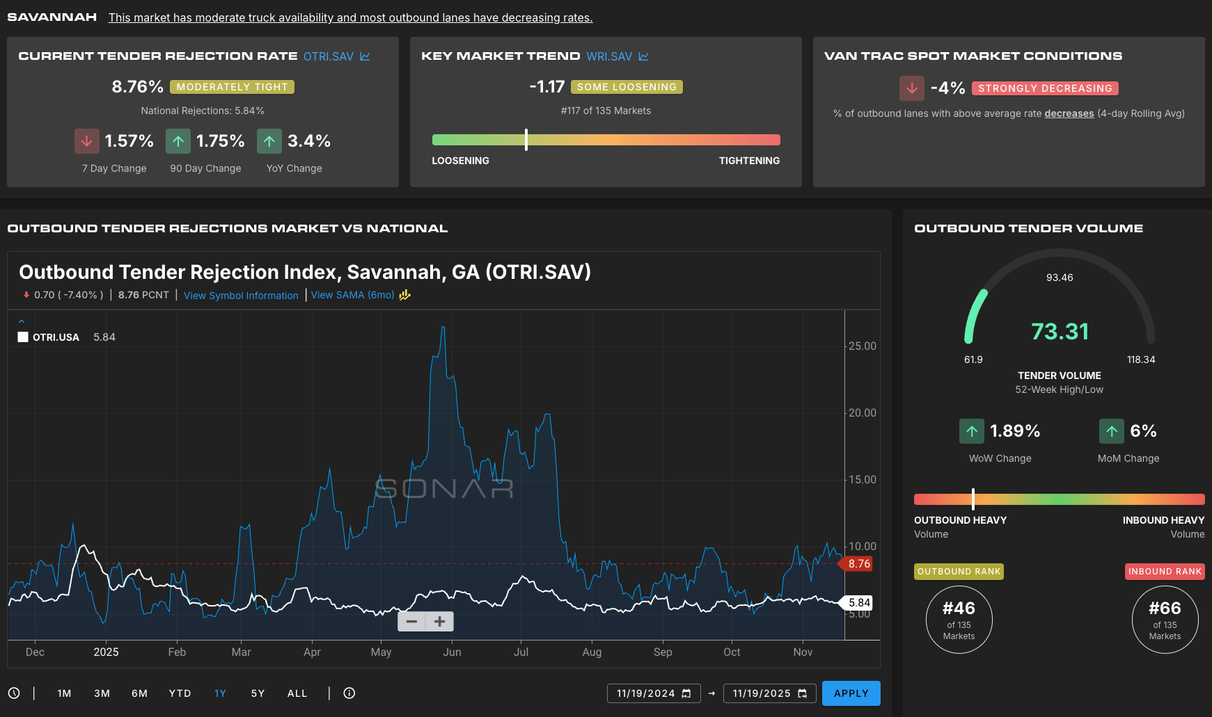Open the calendar picker for 11/19/2024
Viewport: 1212px width, 717px height.
pos(686,693)
